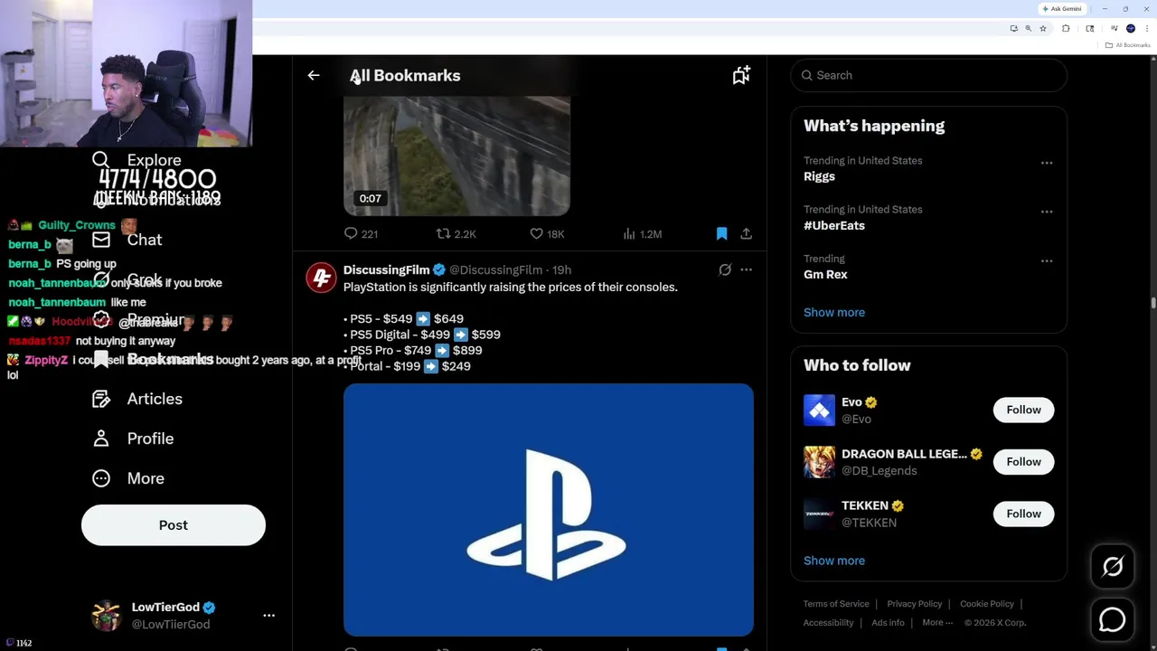Open the Chrome three-dot menu
Viewport: 1157px width, 651px height.
coord(1147,28)
